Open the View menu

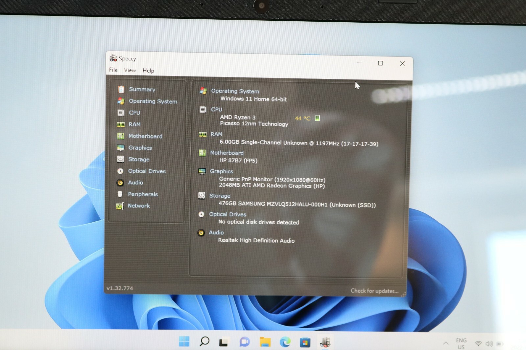click(x=130, y=70)
